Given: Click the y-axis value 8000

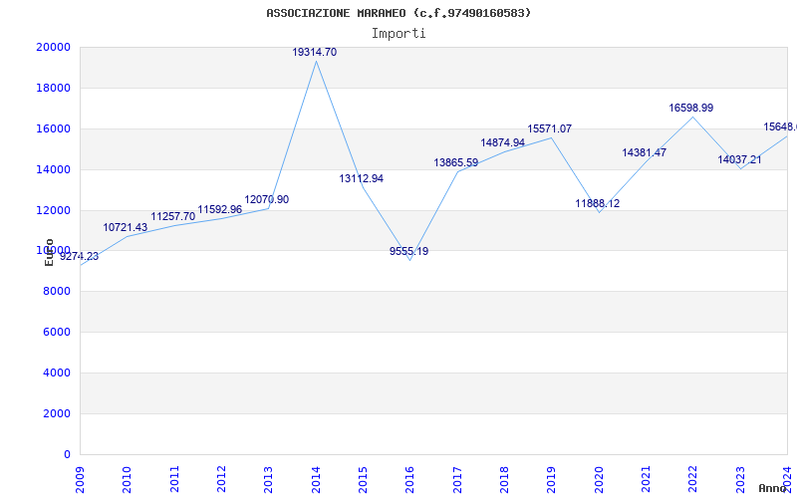Looking at the screenshot, I should 57,291.
